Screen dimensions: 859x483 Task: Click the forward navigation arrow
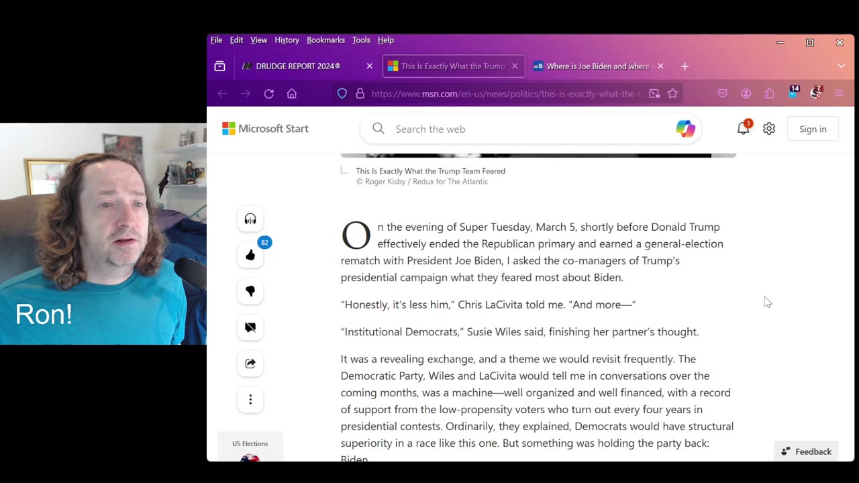(x=246, y=94)
